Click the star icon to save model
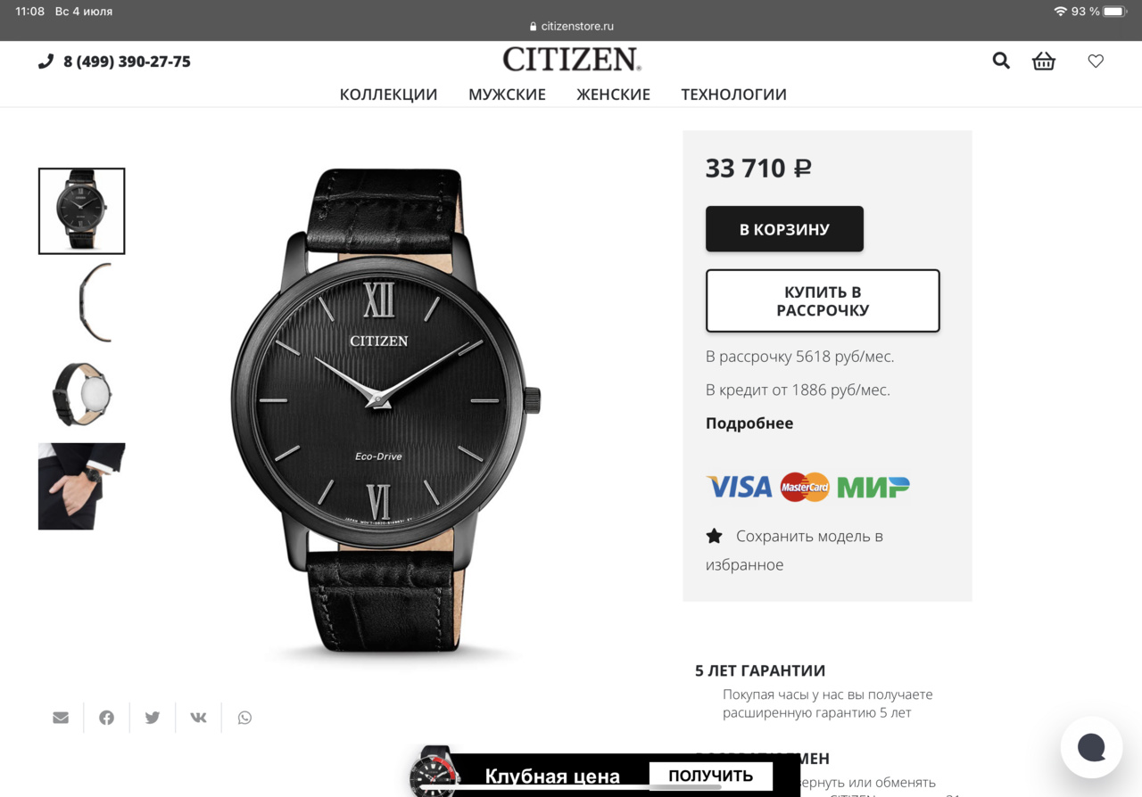The image size is (1142, 797). click(714, 536)
